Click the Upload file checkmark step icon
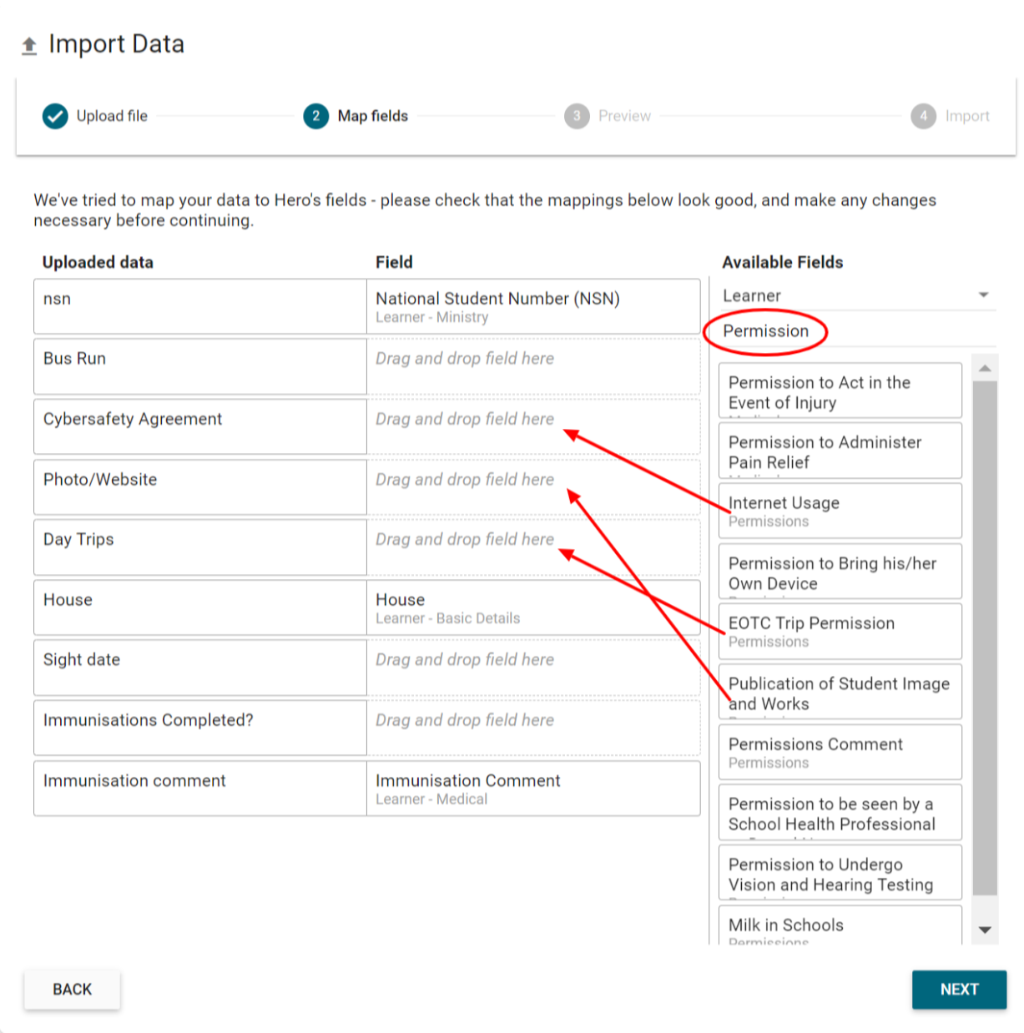This screenshot has width=1024, height=1033. click(55, 116)
